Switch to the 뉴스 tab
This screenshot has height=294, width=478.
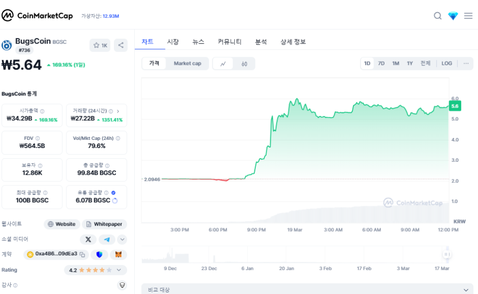tap(198, 42)
